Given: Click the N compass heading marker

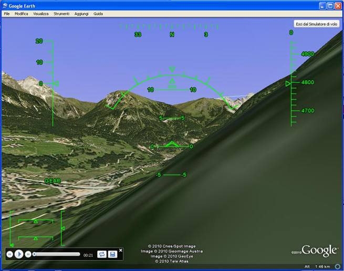Looking at the screenshot, I should pyautogui.click(x=172, y=35).
